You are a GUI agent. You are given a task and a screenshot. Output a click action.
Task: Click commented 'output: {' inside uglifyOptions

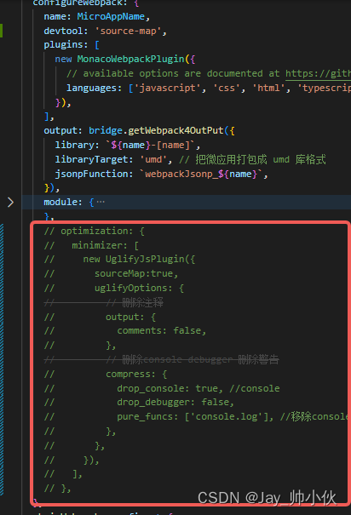130,317
